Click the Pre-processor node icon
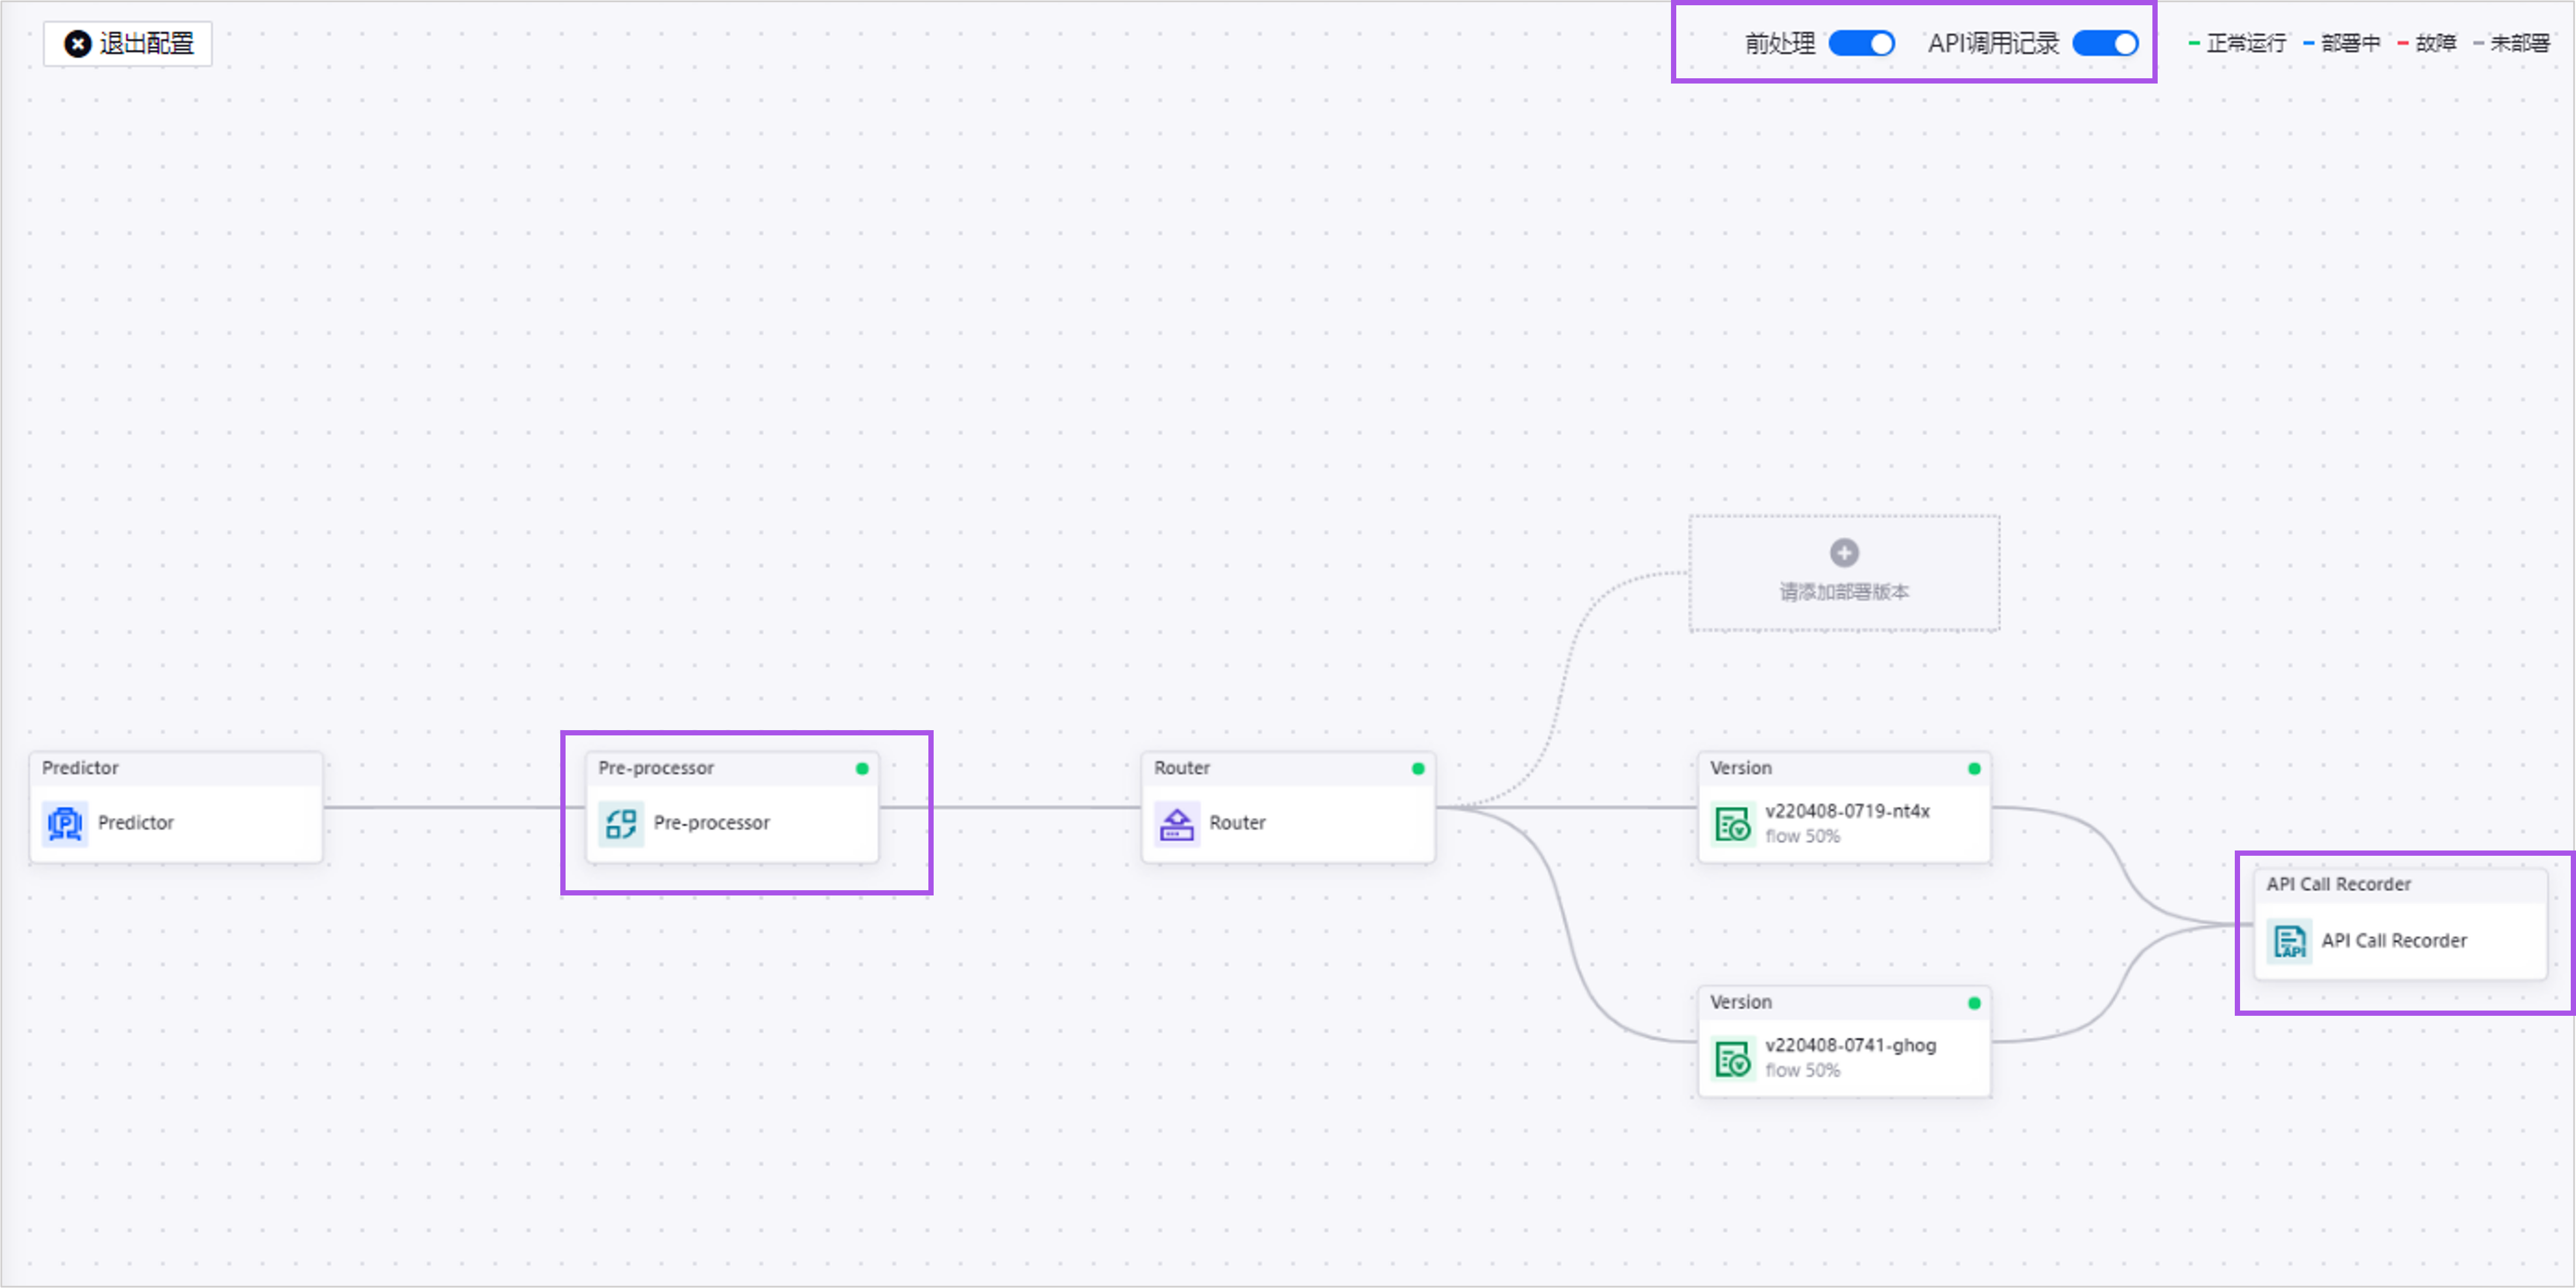The image size is (2576, 1288). pos(621,821)
